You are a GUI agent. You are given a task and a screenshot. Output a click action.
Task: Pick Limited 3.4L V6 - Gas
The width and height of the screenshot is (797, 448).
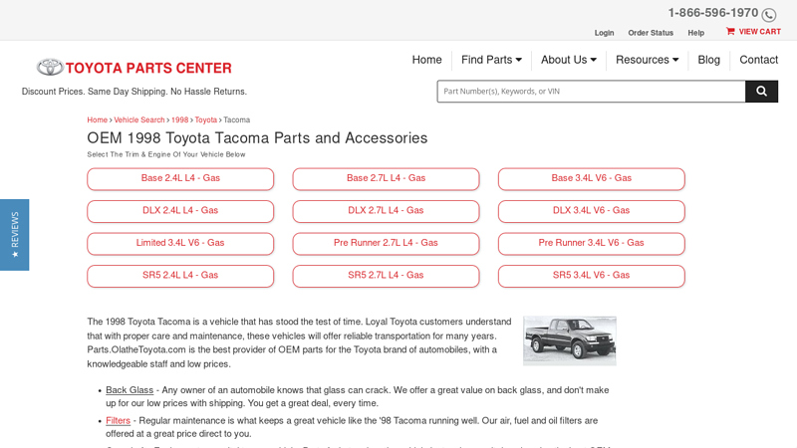click(180, 243)
